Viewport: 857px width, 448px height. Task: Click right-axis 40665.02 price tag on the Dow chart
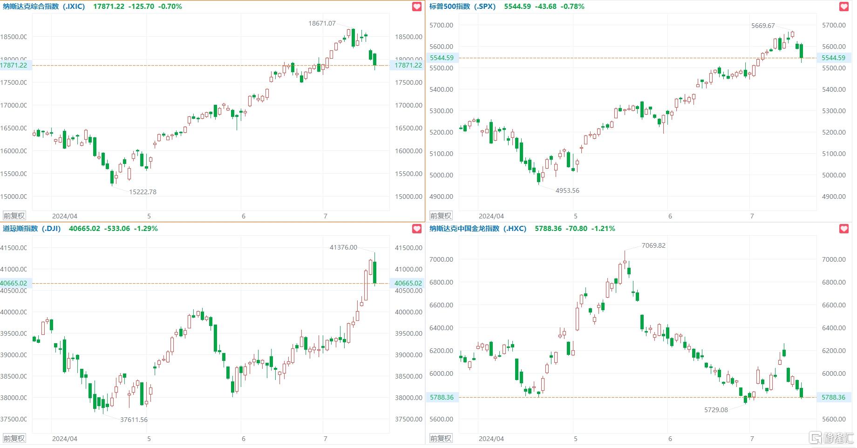pyautogui.click(x=407, y=283)
